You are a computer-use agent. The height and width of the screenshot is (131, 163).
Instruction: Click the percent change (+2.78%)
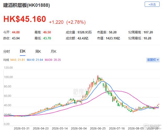(76, 22)
